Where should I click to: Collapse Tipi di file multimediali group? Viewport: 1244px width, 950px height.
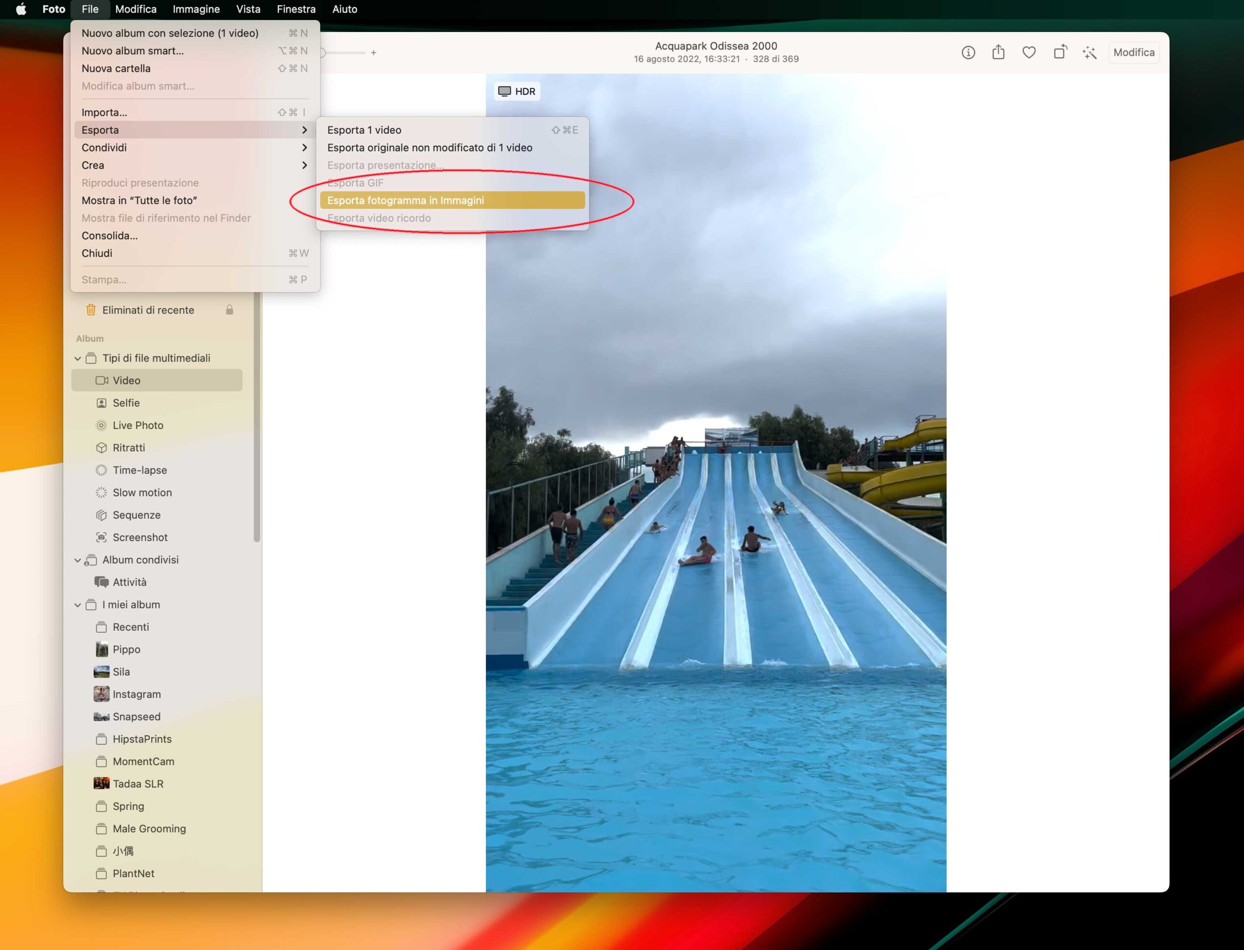click(77, 359)
